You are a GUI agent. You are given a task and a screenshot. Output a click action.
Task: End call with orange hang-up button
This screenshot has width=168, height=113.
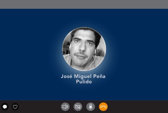(103, 107)
